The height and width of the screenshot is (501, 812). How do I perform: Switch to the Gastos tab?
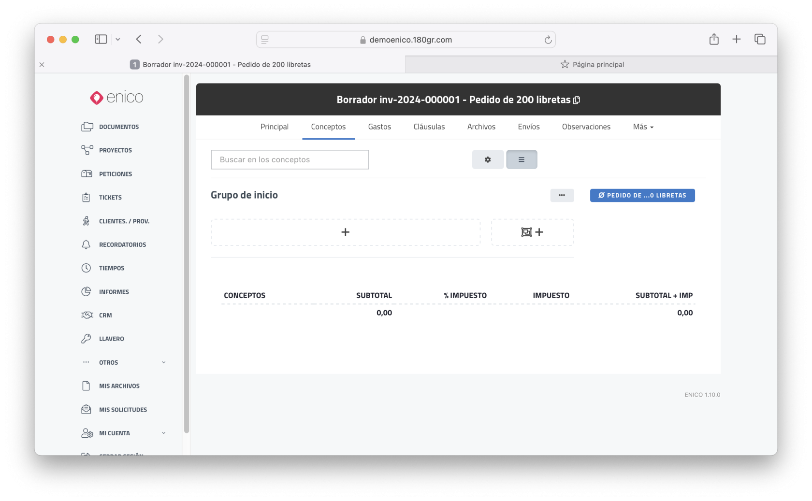tap(379, 127)
